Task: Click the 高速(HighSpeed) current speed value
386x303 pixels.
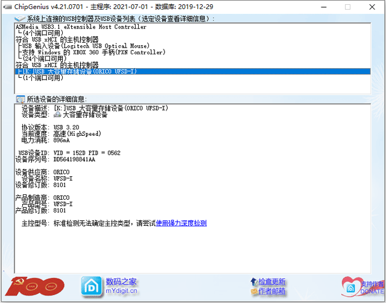Action: click(x=77, y=134)
